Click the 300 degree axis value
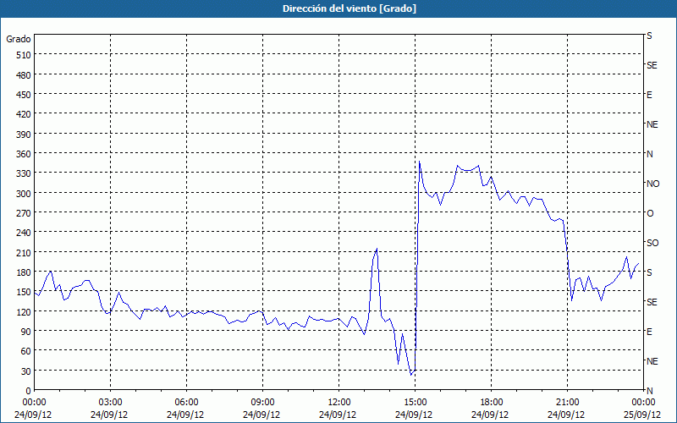The width and height of the screenshot is (677, 423). [24, 194]
